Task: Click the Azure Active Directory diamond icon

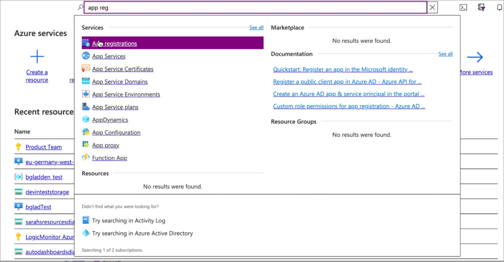Action: pos(86,233)
